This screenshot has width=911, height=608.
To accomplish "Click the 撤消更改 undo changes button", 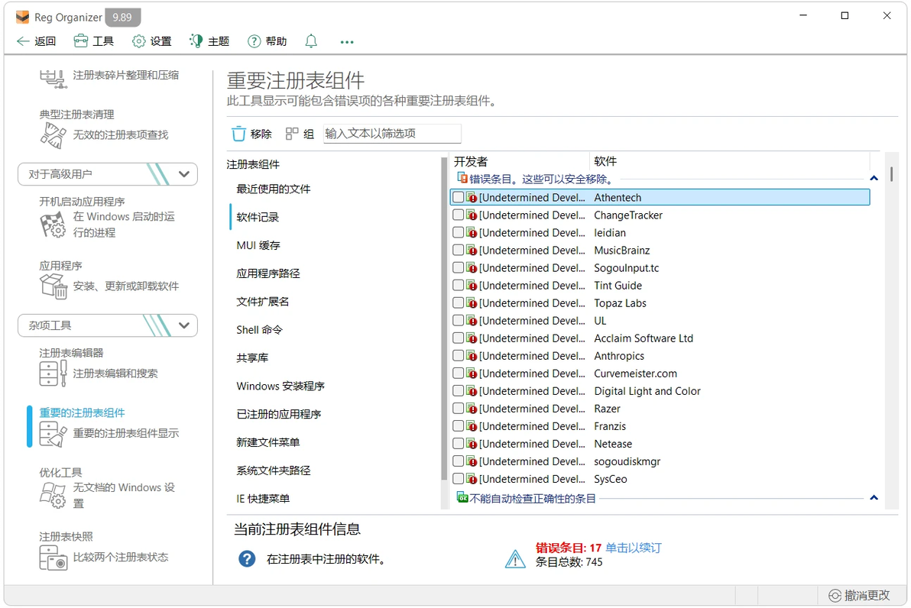I will click(x=859, y=595).
